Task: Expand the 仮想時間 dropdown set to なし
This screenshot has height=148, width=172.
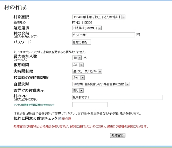Action: click(x=78, y=65)
